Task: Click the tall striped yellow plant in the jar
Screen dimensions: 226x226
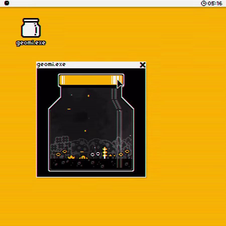Action: tap(105, 153)
